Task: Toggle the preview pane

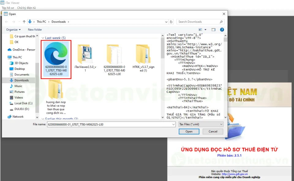Action: pyautogui.click(x=213, y=30)
